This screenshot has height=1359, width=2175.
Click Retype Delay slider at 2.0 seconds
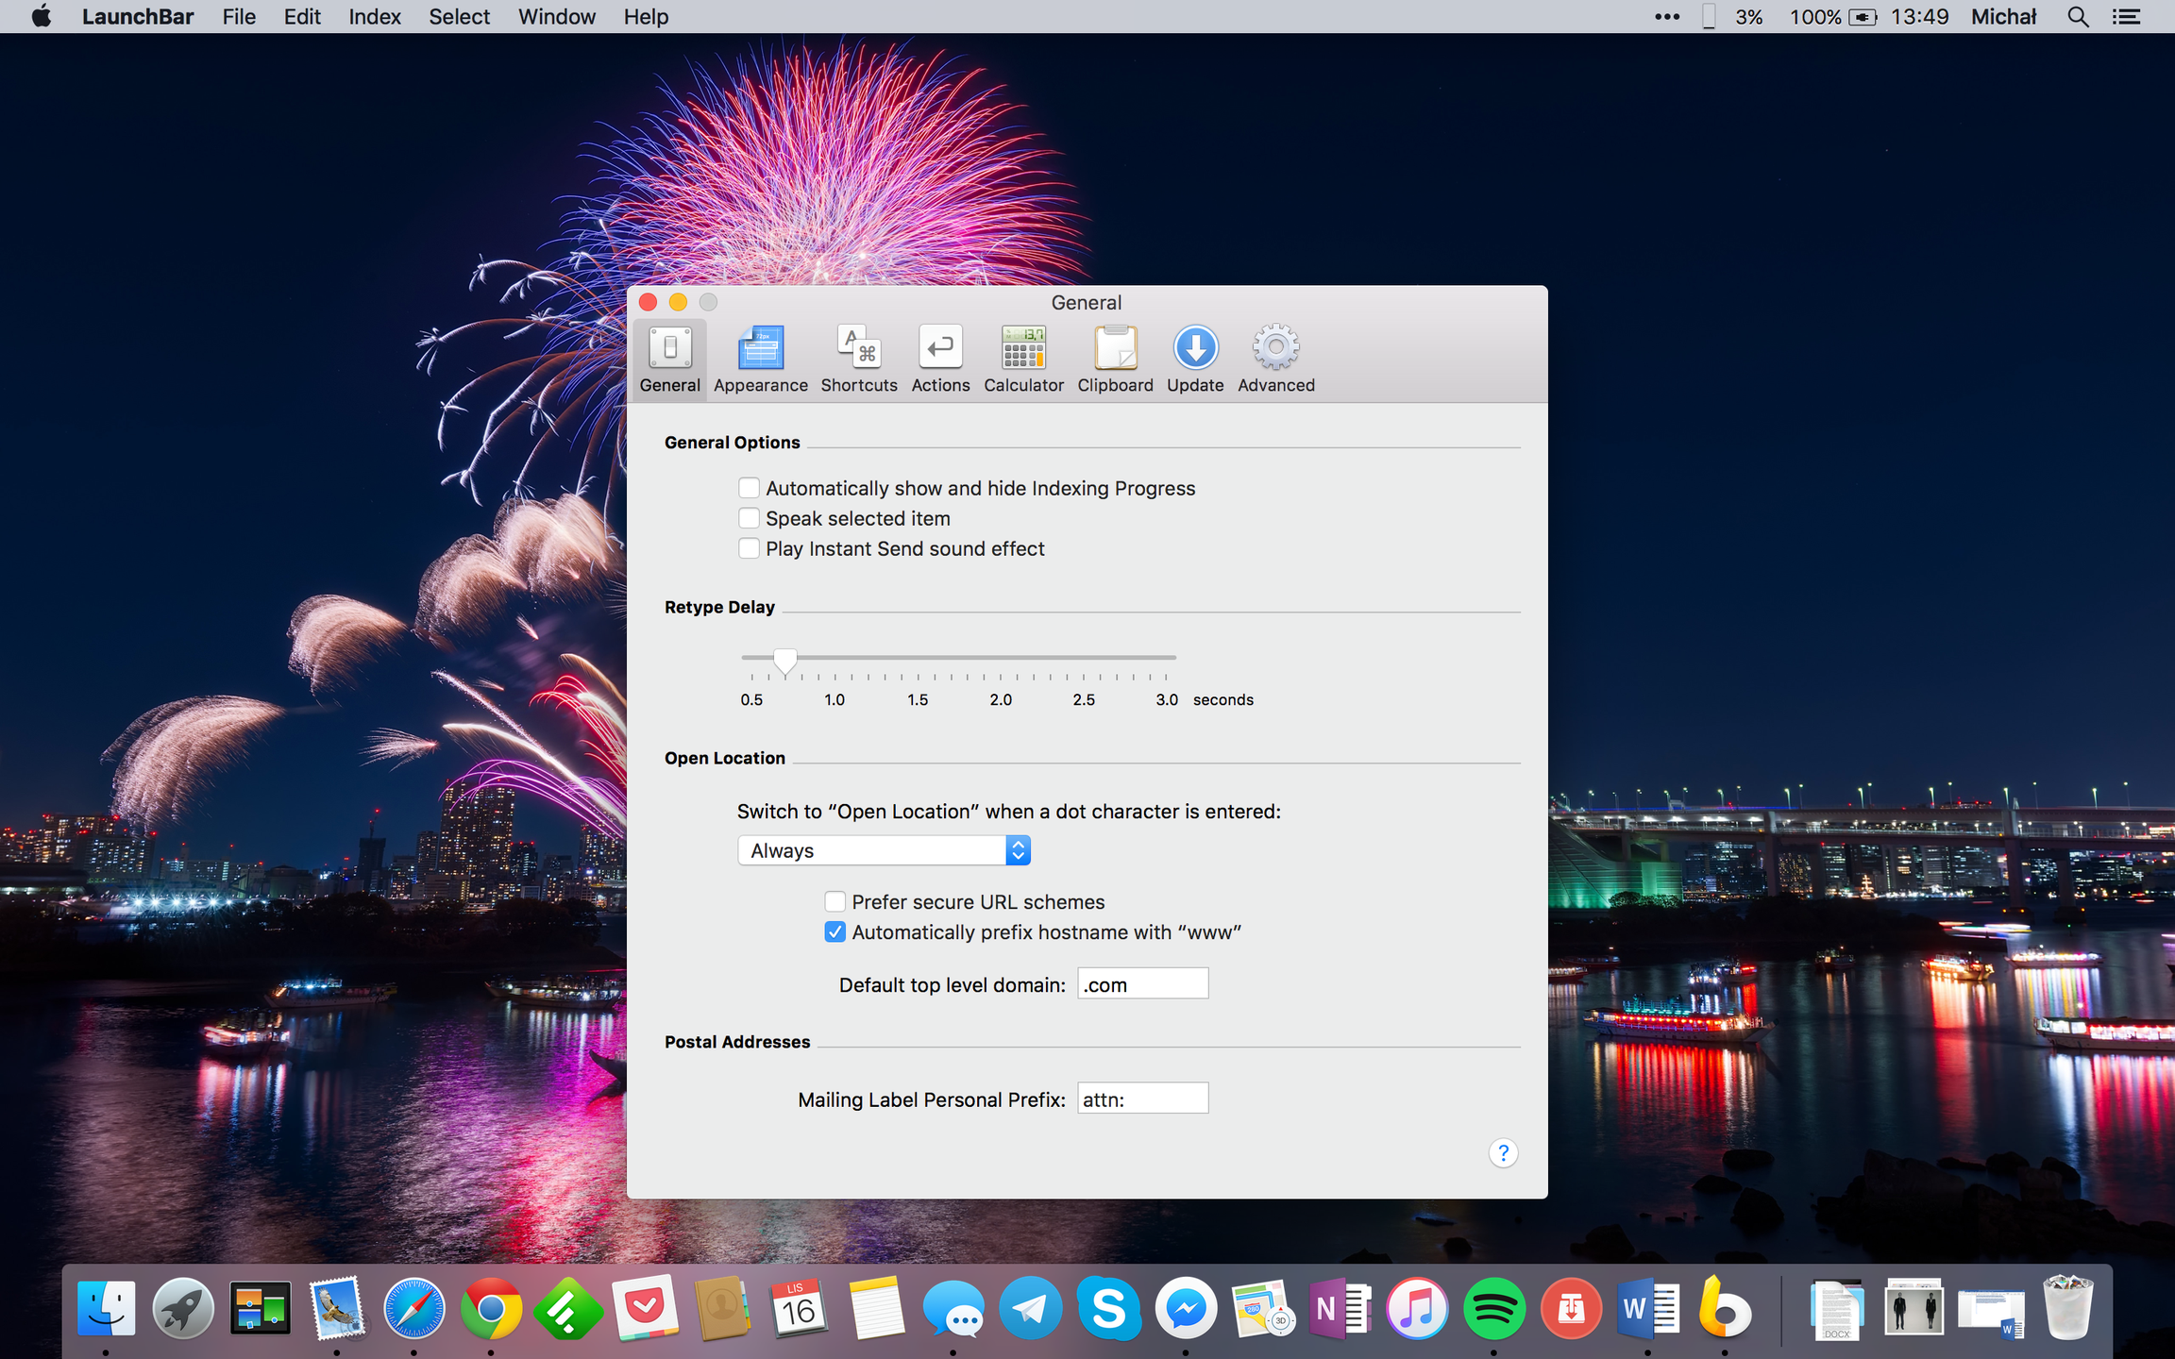pos(1001,658)
